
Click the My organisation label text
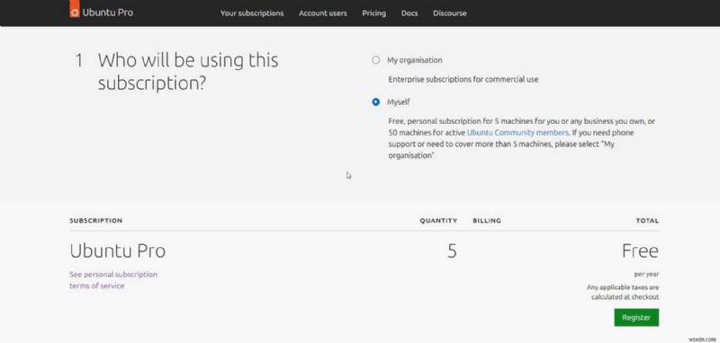point(414,60)
